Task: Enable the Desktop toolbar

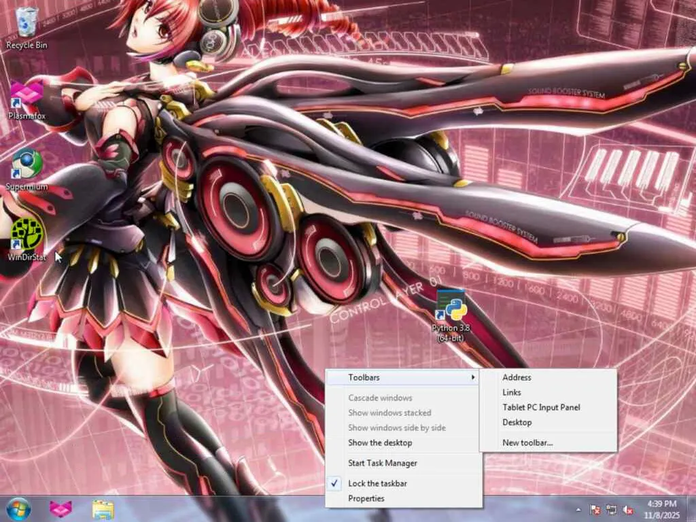Action: tap(549, 422)
